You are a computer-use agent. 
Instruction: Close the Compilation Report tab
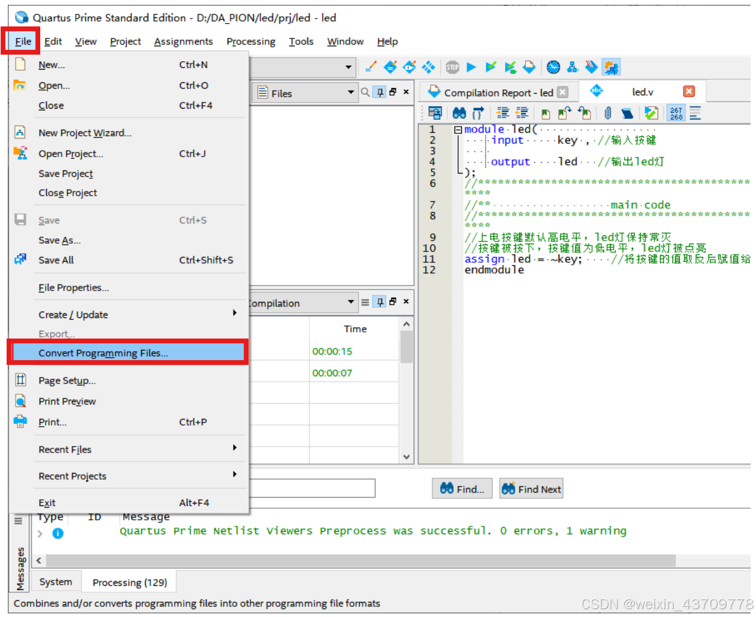point(563,92)
